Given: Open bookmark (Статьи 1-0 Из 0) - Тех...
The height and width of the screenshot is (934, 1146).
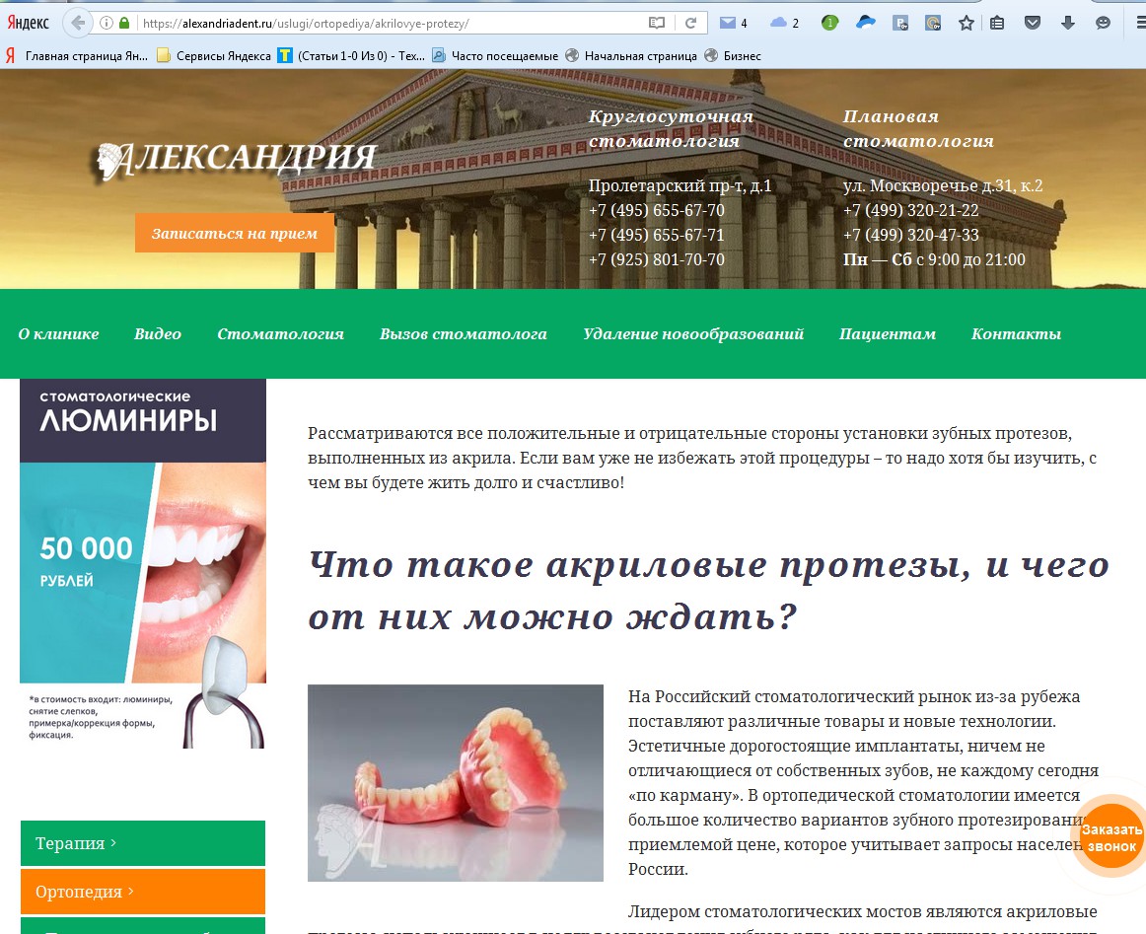Looking at the screenshot, I should pos(351,55).
